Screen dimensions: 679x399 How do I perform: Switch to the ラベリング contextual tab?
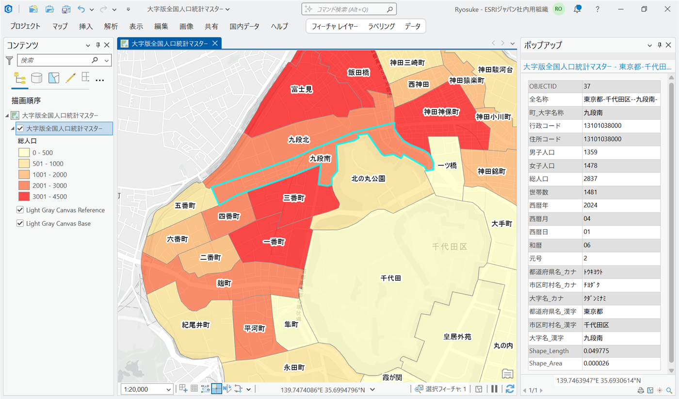coord(381,26)
